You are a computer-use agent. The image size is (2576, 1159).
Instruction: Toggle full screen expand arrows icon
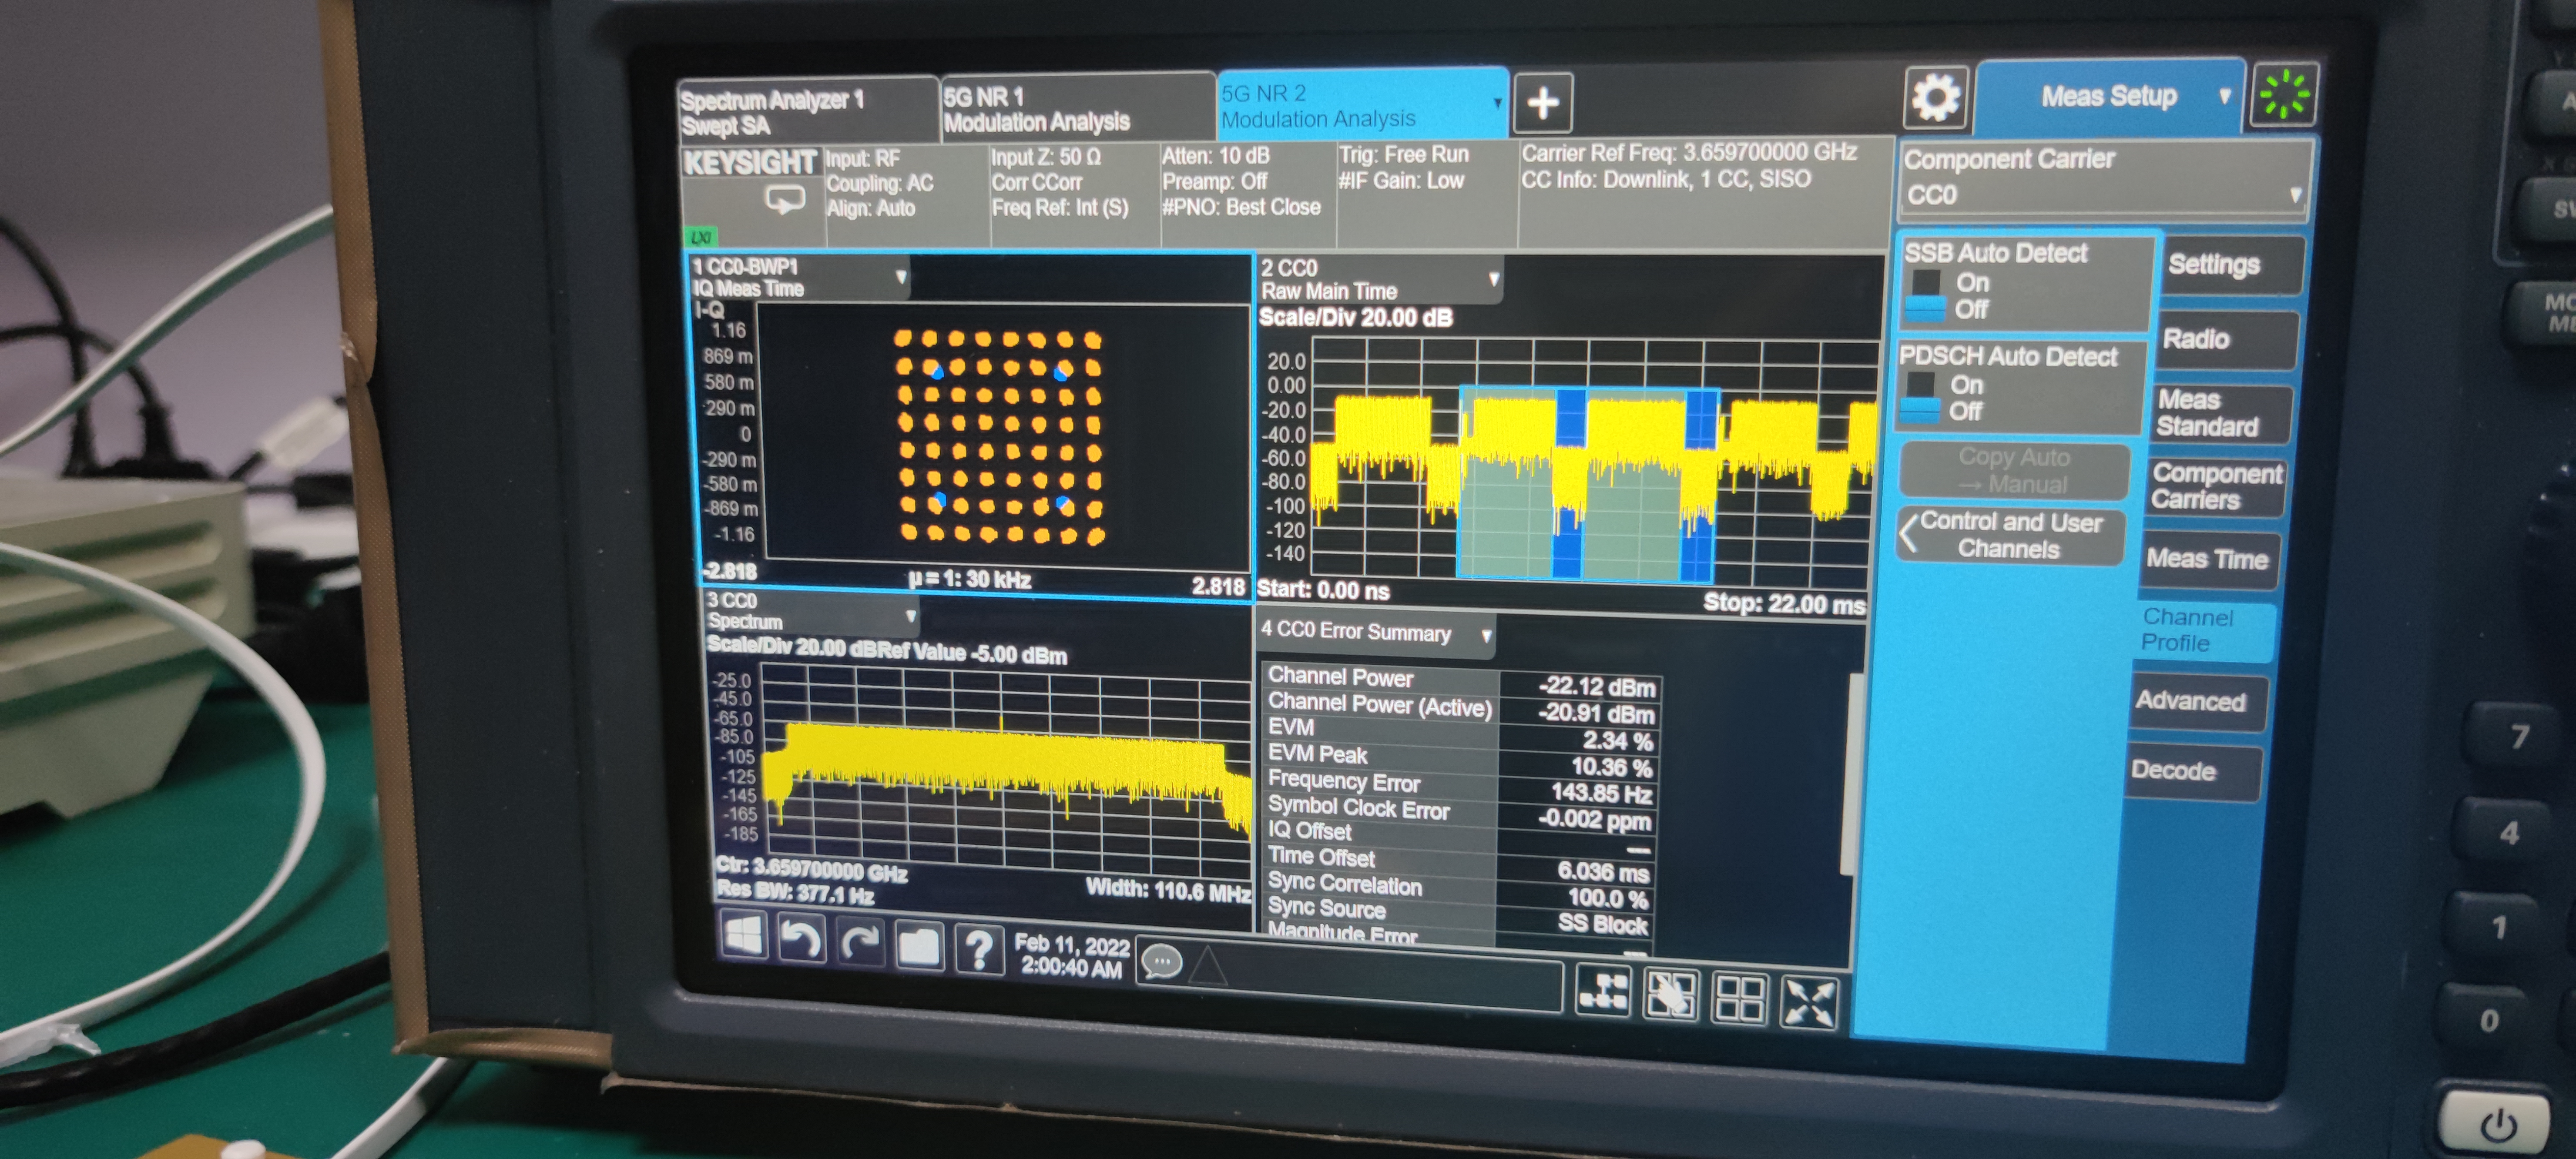pos(1809,1003)
